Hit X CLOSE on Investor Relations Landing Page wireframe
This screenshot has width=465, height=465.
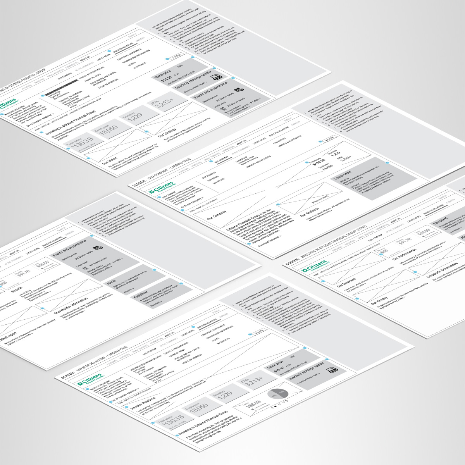[258, 331]
